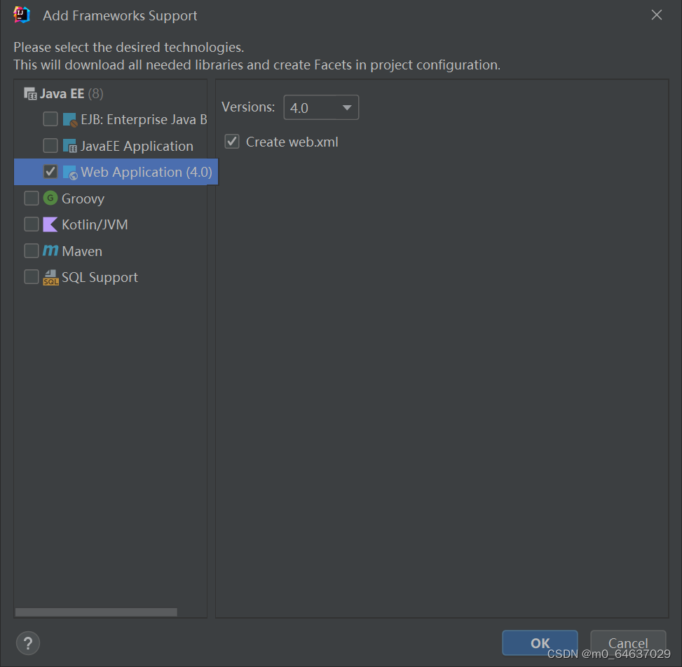Click the Versions dropdown arrow
This screenshot has width=682, height=667.
[x=347, y=107]
